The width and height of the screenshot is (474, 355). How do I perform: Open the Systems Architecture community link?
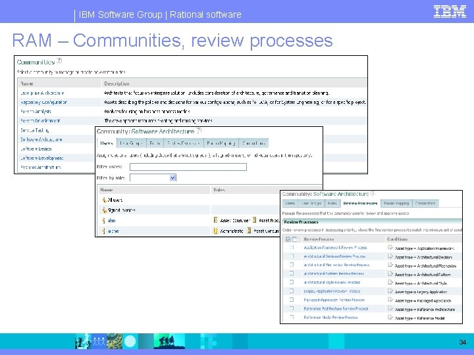pos(41,167)
